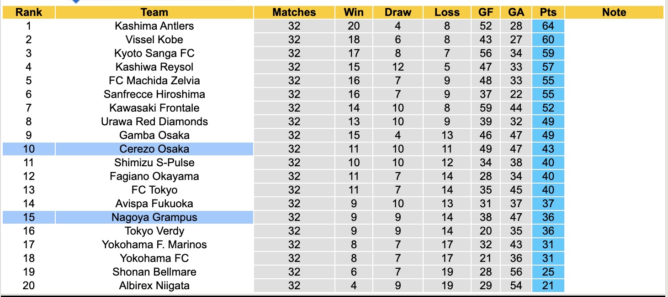Click the Team column header
This screenshot has height=297, width=668.
pos(154,12)
